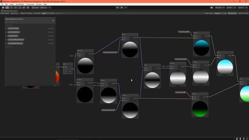This screenshot has width=249, height=140.
Task: Select the cyan-over-black sphere node preview
Action: click(x=202, y=48)
